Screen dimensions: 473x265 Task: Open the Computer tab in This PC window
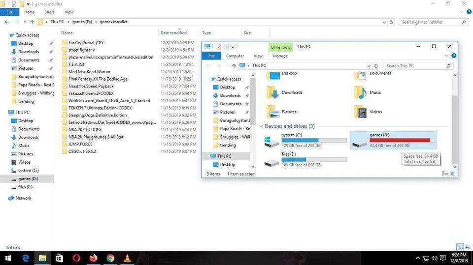(x=235, y=56)
